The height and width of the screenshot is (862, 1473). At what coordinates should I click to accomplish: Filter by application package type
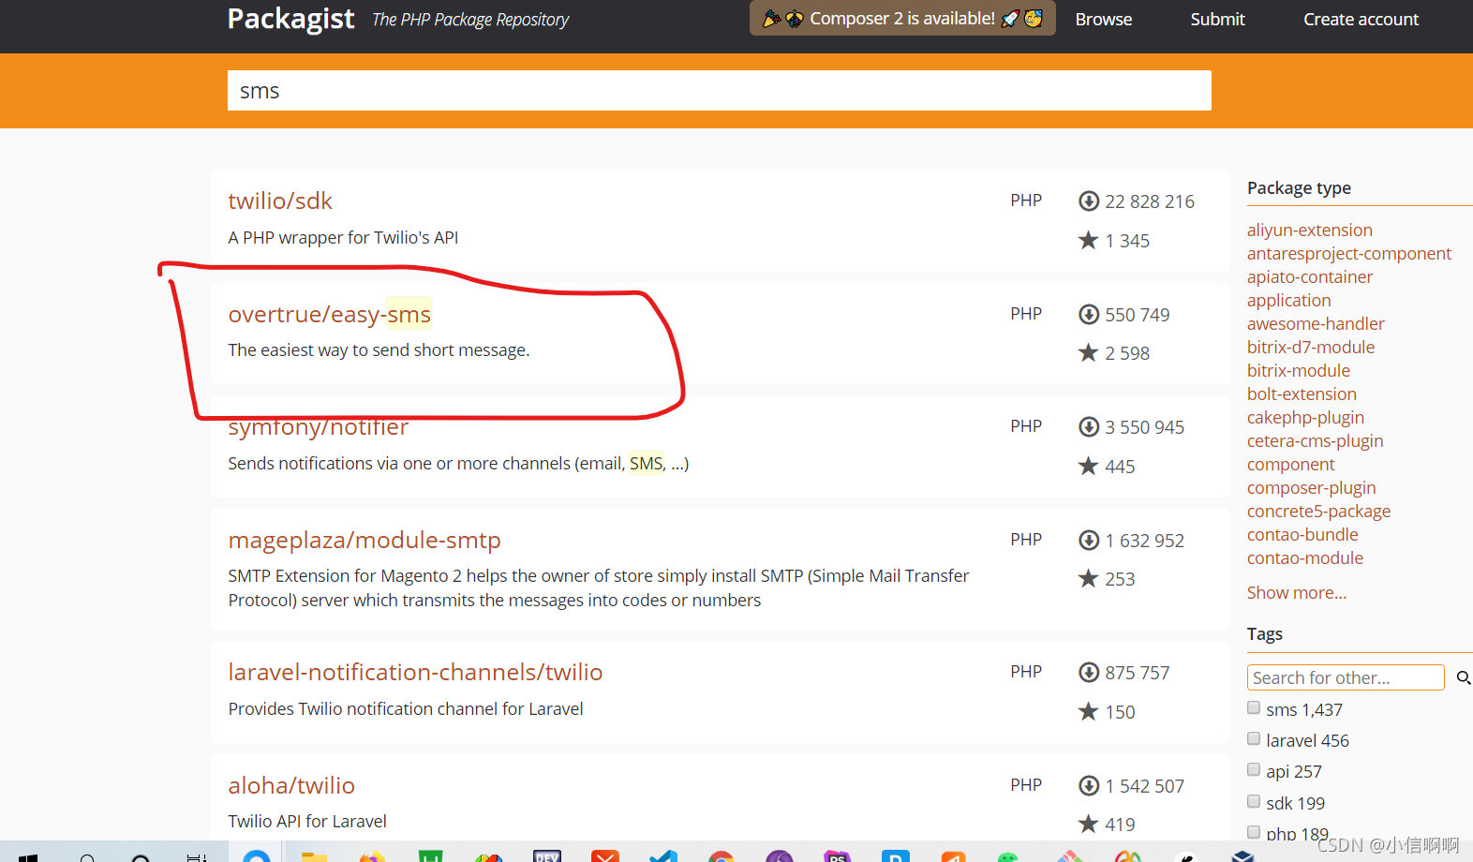pyautogui.click(x=1288, y=301)
